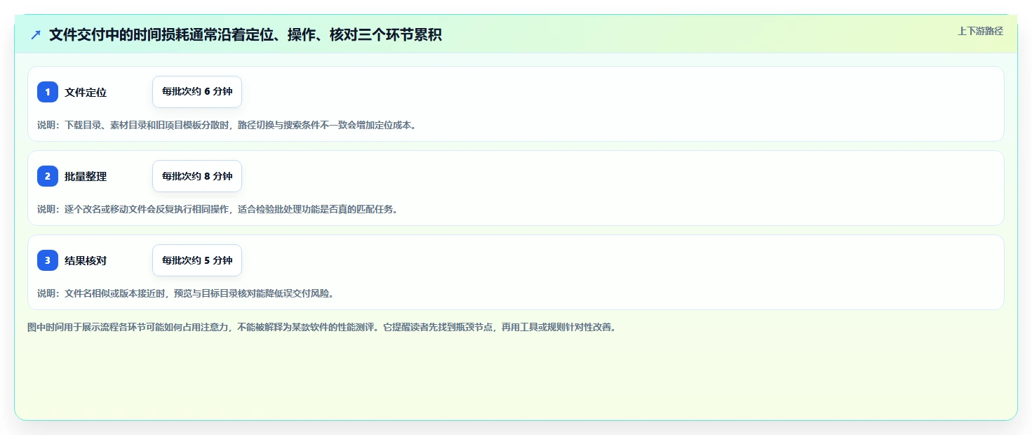Select the 文件定位 step label
Viewport: 1032px width, 435px height.
86,92
